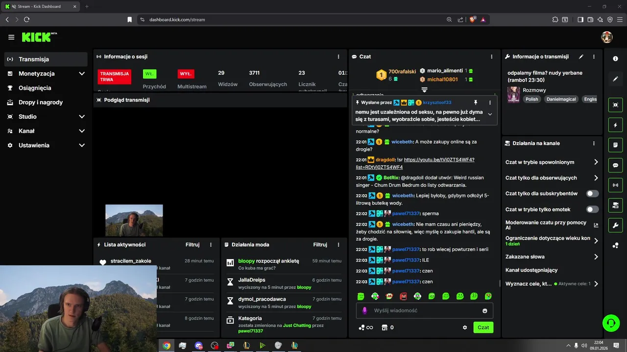
Task: Open options menu of Informacje o transmisji panel
Action: pyautogui.click(x=594, y=57)
